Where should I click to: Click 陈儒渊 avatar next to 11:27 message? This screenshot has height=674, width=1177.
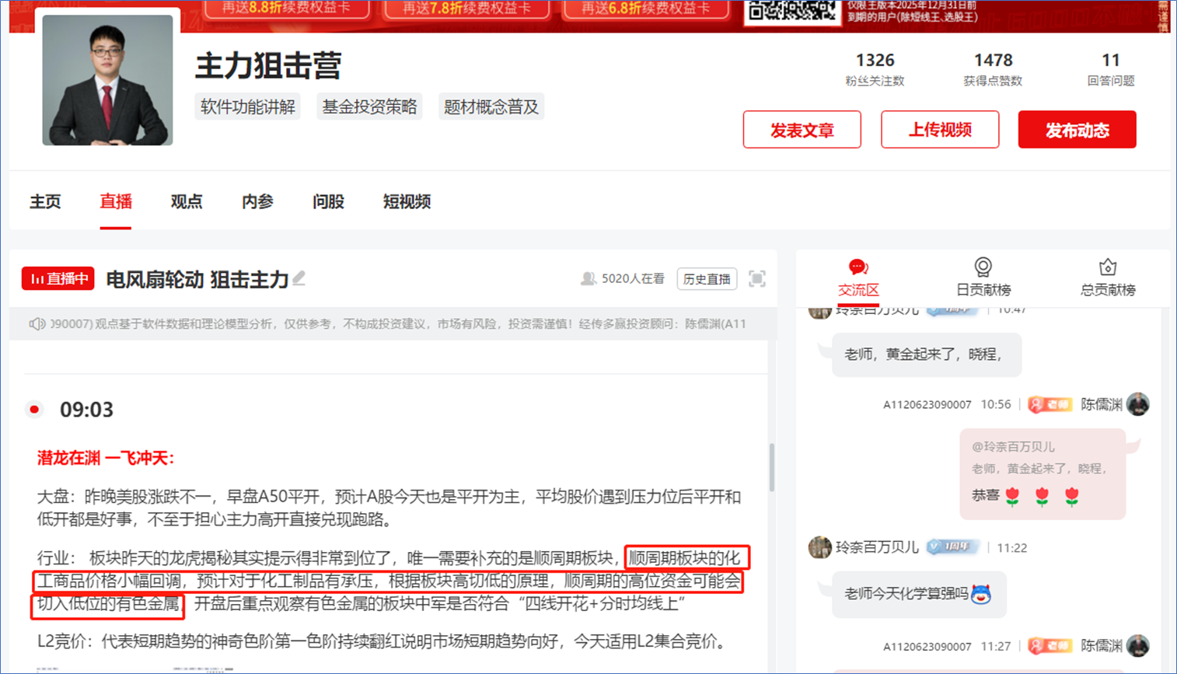pos(1138,646)
